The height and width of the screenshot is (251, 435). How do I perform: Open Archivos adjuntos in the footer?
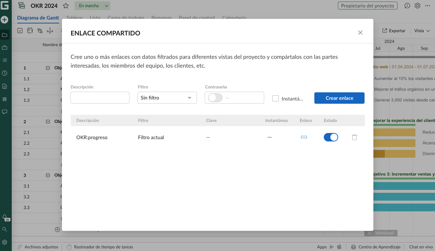click(38, 247)
